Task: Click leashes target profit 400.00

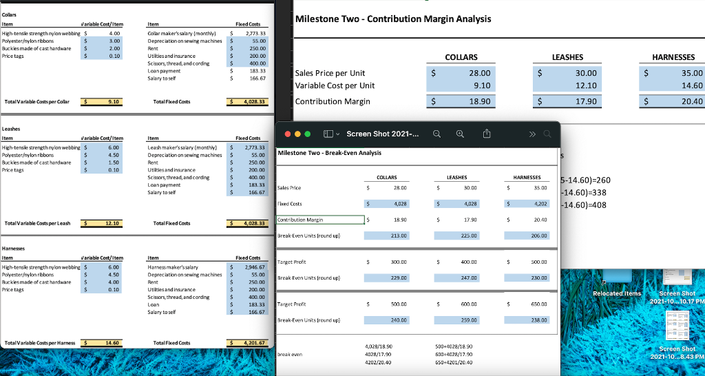Action: coord(470,262)
